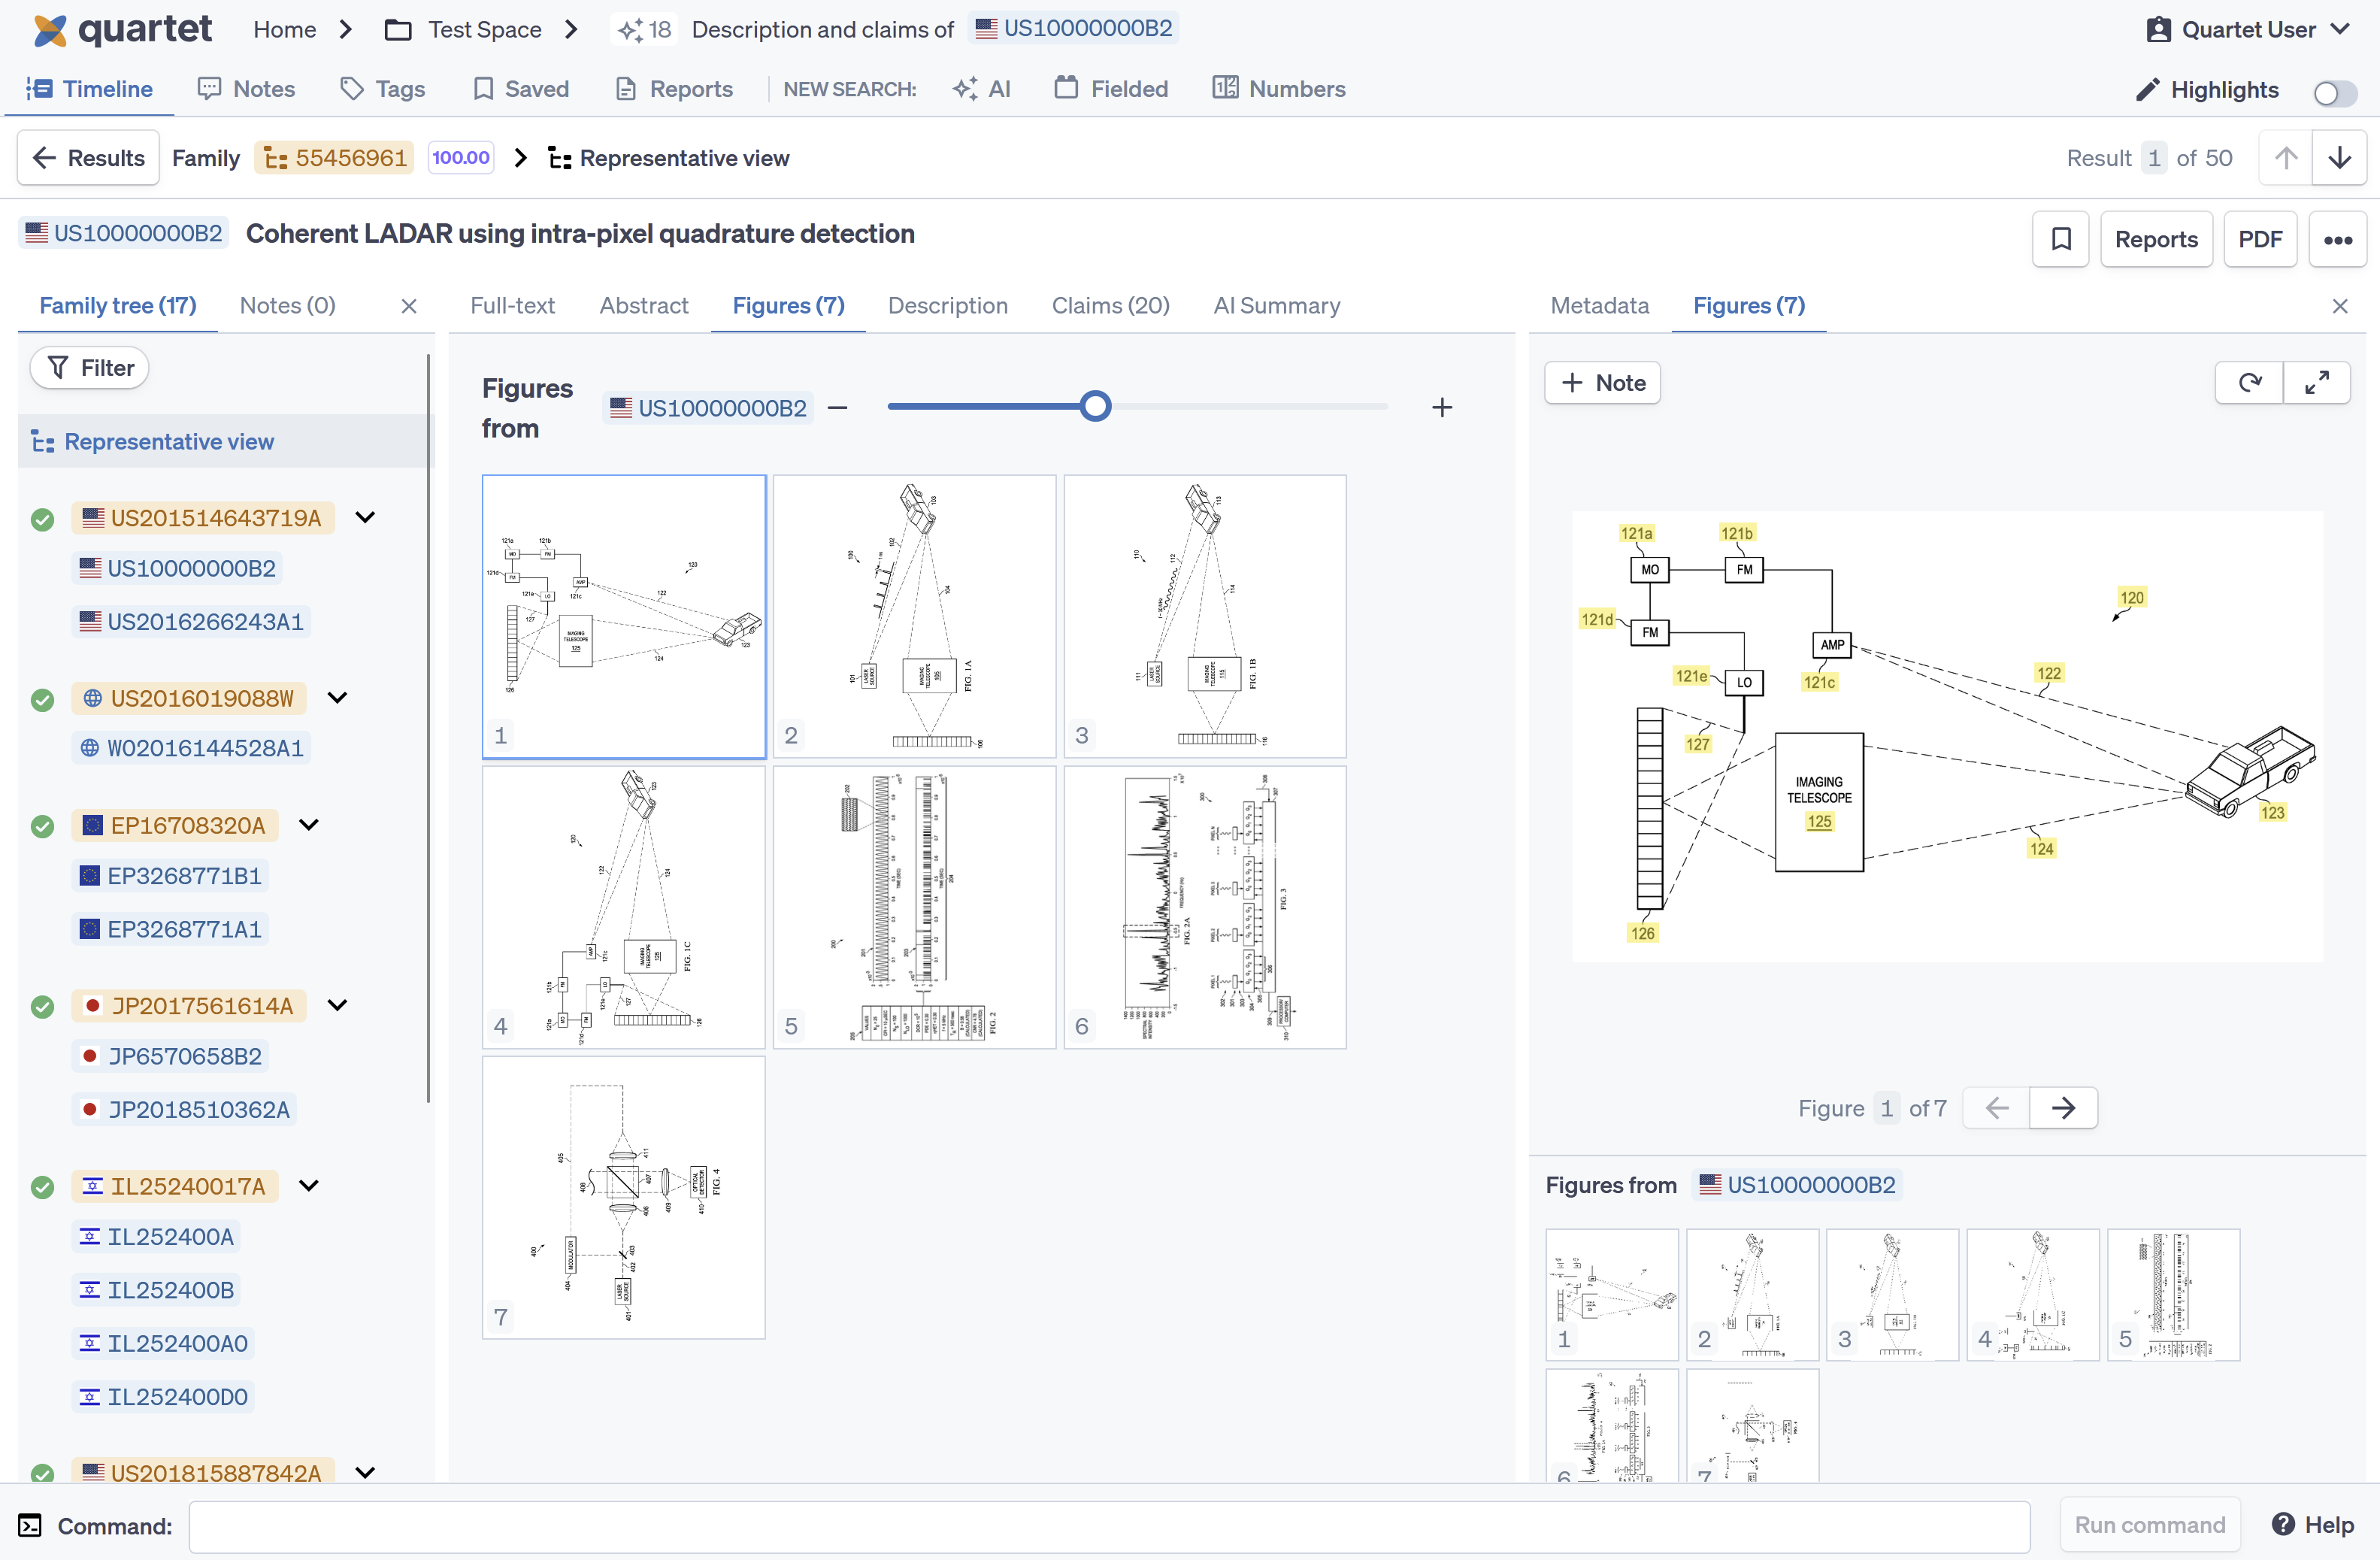This screenshot has height=1560, width=2380.
Task: Zoom out figures with minus icon
Action: click(x=838, y=407)
